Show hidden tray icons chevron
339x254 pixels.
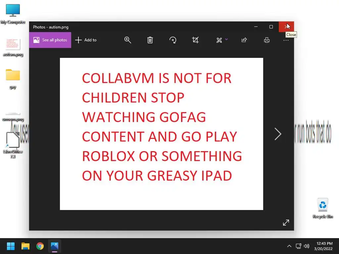pos(289,246)
